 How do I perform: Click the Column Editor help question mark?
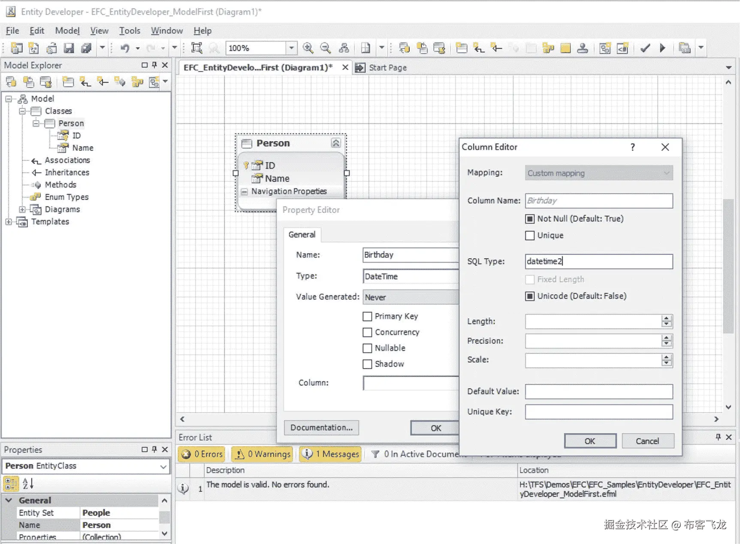(632, 147)
